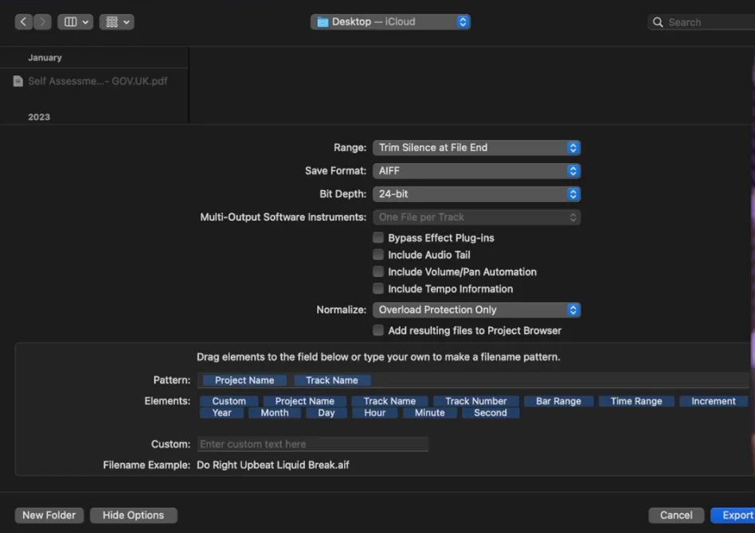Open the Normalize dropdown
The height and width of the screenshot is (533, 755).
(x=476, y=309)
